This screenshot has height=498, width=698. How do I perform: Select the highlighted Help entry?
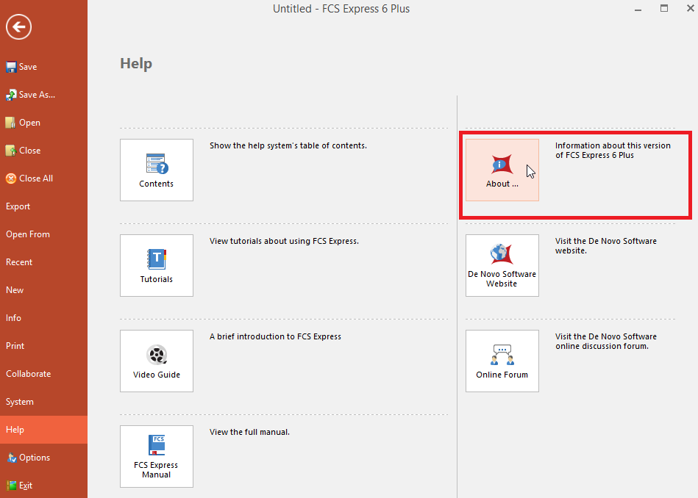[43, 430]
